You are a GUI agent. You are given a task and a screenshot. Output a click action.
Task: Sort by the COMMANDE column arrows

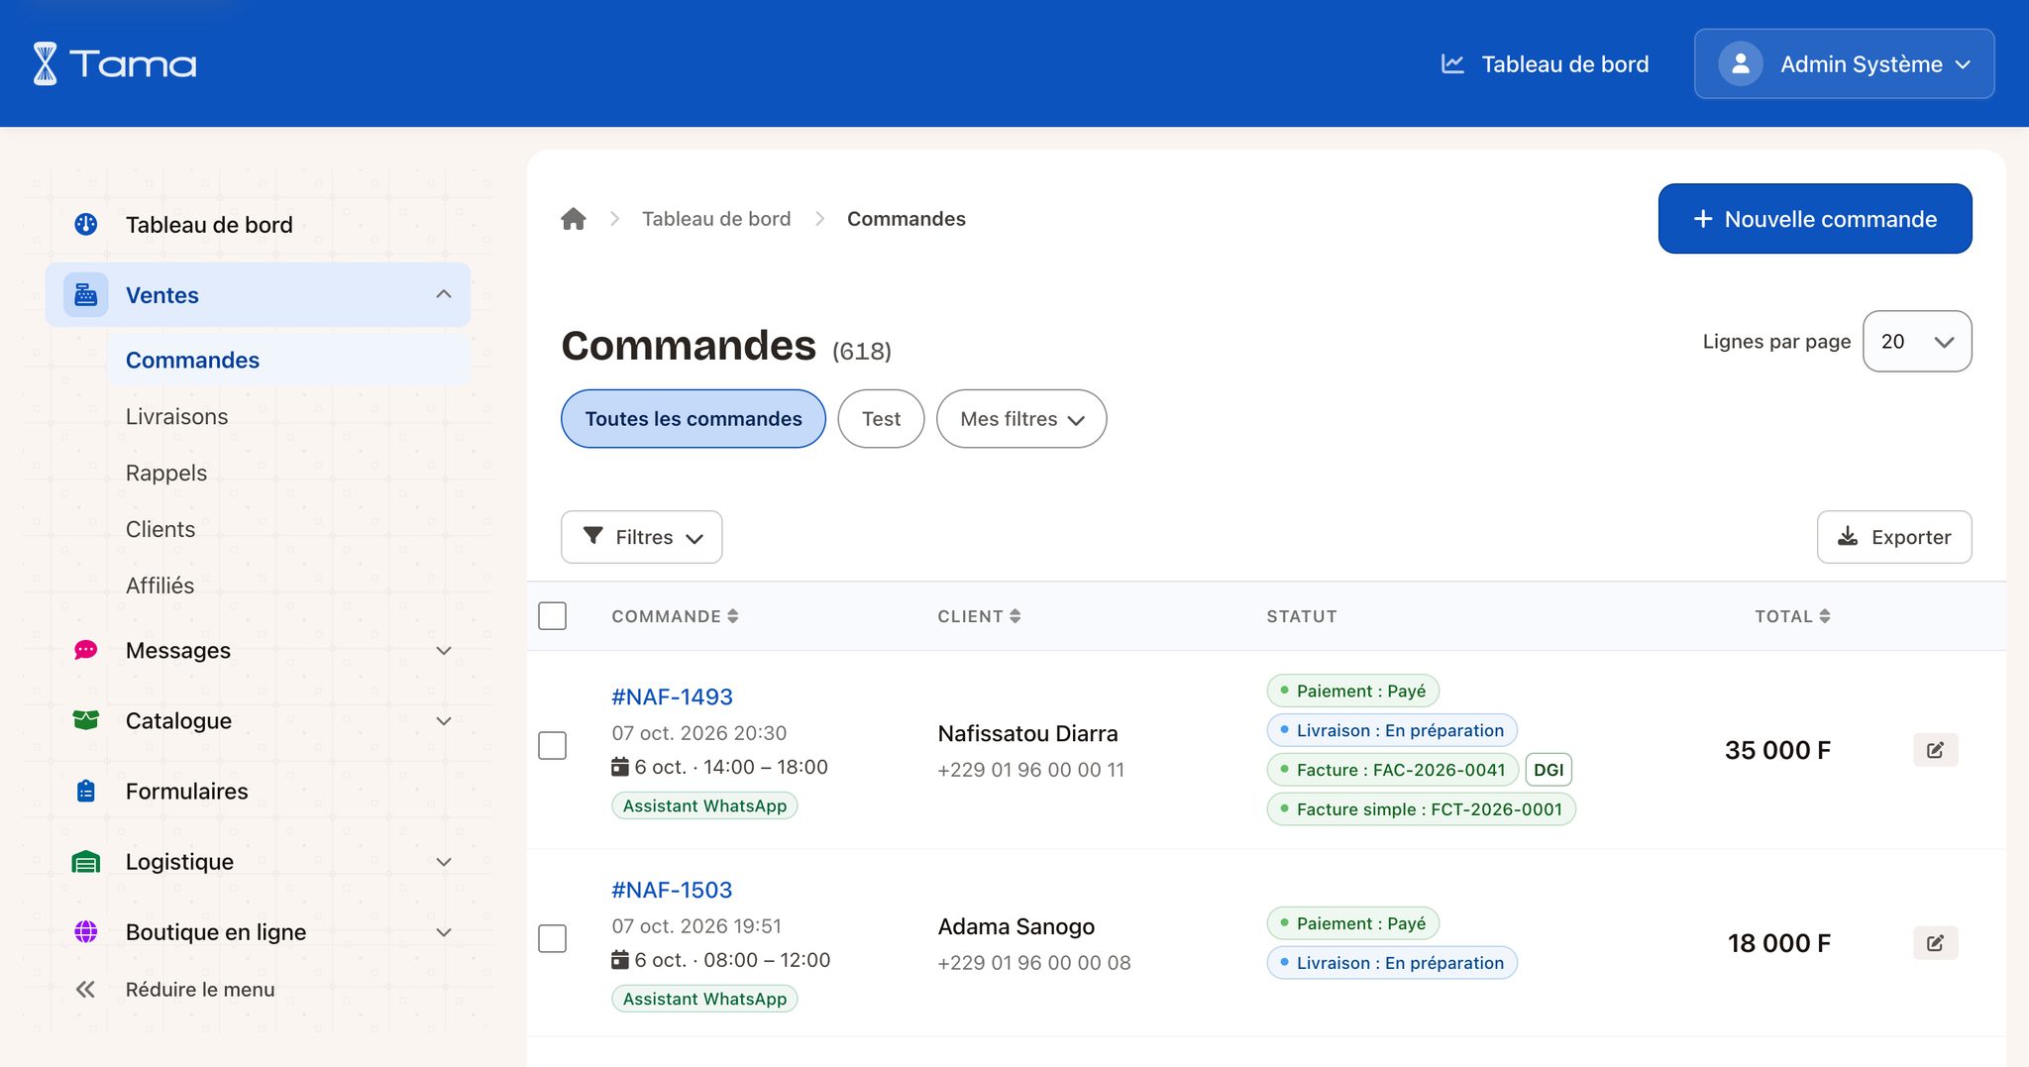pyautogui.click(x=733, y=616)
